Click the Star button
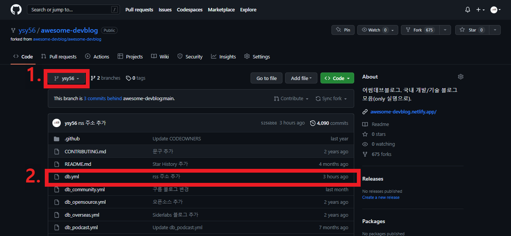This screenshot has height=236, width=511. [472, 30]
